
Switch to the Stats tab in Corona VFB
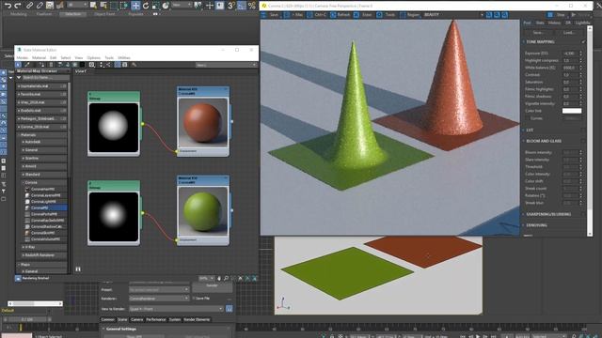click(540, 23)
